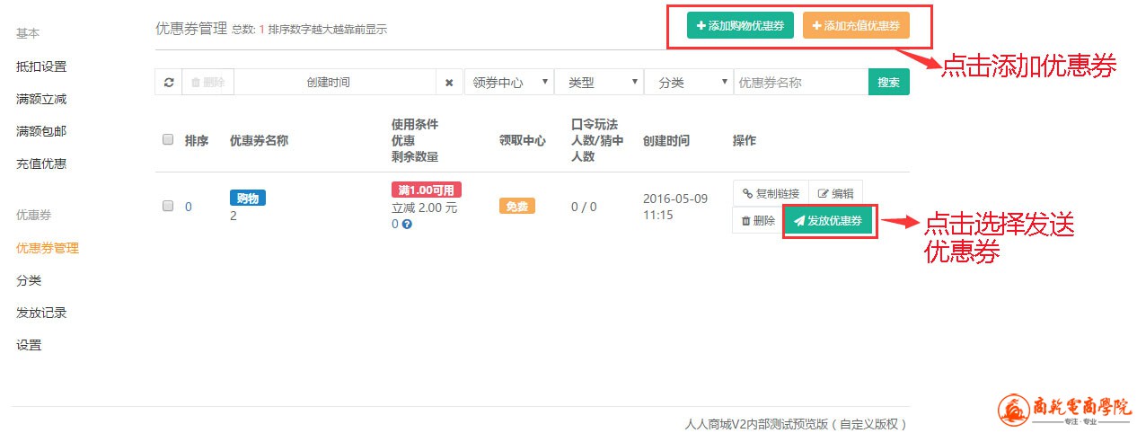
Task: Select 满额立减 in the sidebar
Action: pos(41,99)
